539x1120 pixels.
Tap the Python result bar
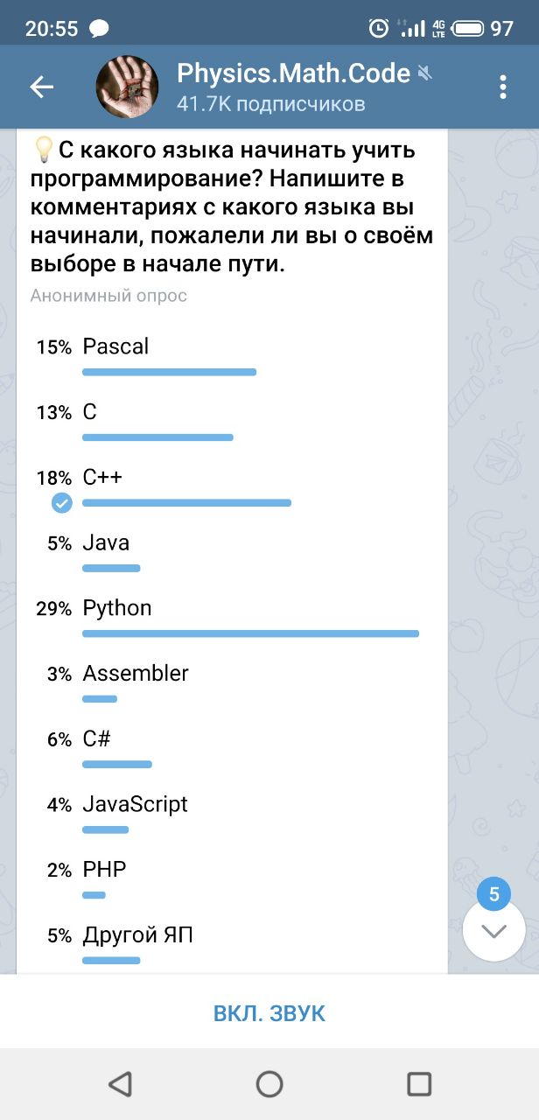click(250, 633)
